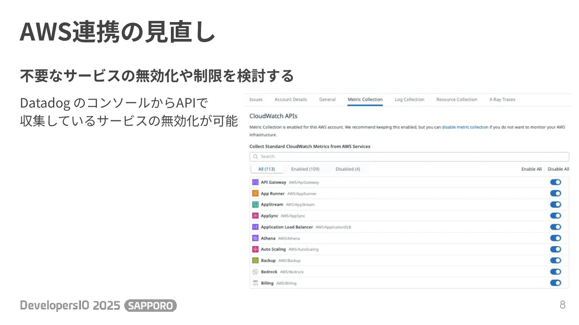Click the AWS/Backup namespace text
The image size is (579, 325).
click(289, 261)
